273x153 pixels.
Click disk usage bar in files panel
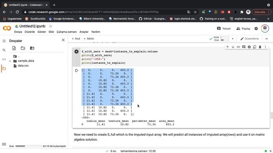(29, 146)
